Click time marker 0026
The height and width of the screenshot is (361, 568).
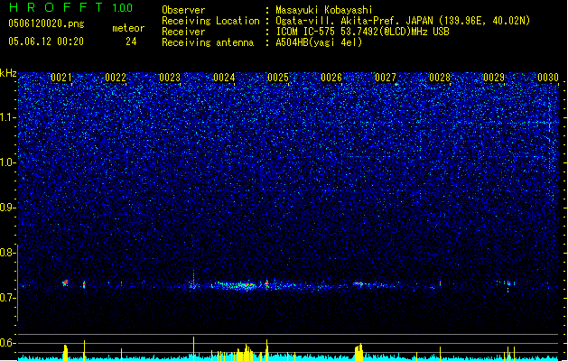pos(331,78)
